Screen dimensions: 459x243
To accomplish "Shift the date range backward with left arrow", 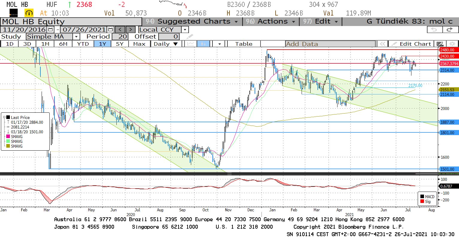I will (x=120, y=30).
